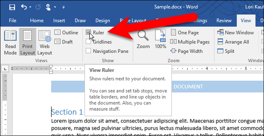Choose Multiple Pages zoom
This screenshot has height=136, width=264.
tap(190, 42)
